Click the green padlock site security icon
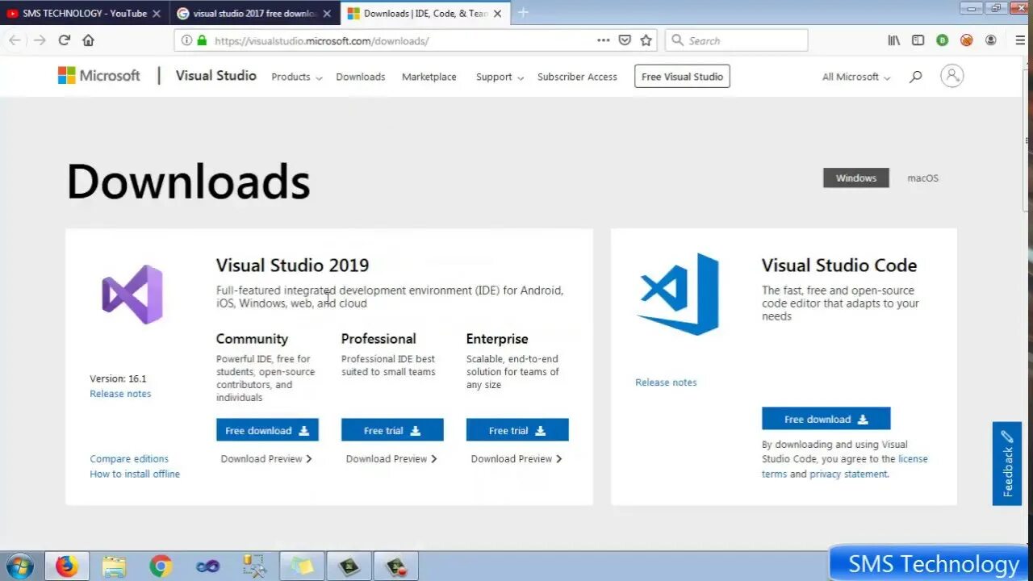The image size is (1033, 581). [202, 40]
